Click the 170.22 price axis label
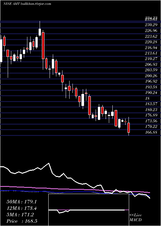The width and height of the screenshot is (161, 226). tap(151, 127)
